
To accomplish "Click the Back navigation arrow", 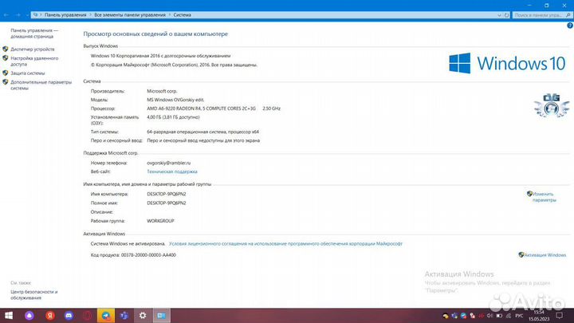I will pyautogui.click(x=6, y=15).
